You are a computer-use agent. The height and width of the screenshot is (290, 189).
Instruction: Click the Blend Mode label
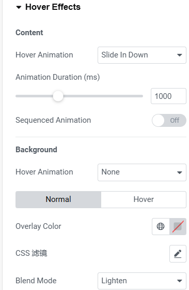click(36, 281)
